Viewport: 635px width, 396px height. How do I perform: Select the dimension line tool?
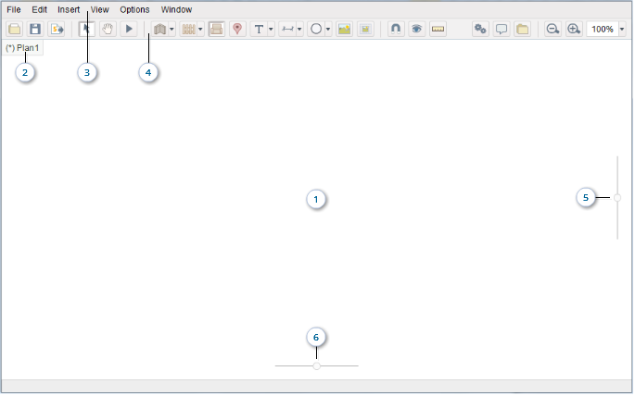click(287, 29)
